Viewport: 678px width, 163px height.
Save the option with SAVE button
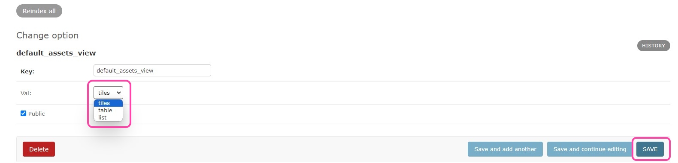(x=650, y=149)
